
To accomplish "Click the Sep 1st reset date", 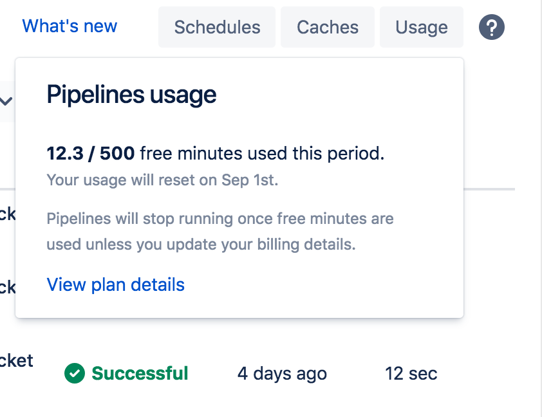I will [250, 180].
